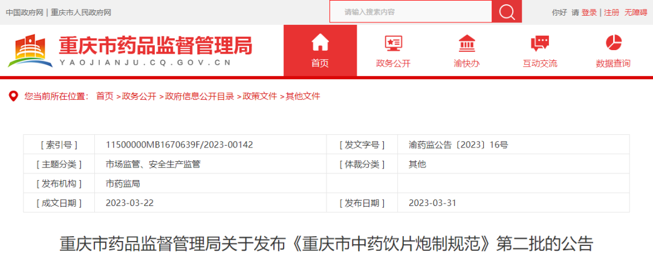Click the [ 发布日期 ] label cell
Screen dimensions: 653x261
click(362, 203)
